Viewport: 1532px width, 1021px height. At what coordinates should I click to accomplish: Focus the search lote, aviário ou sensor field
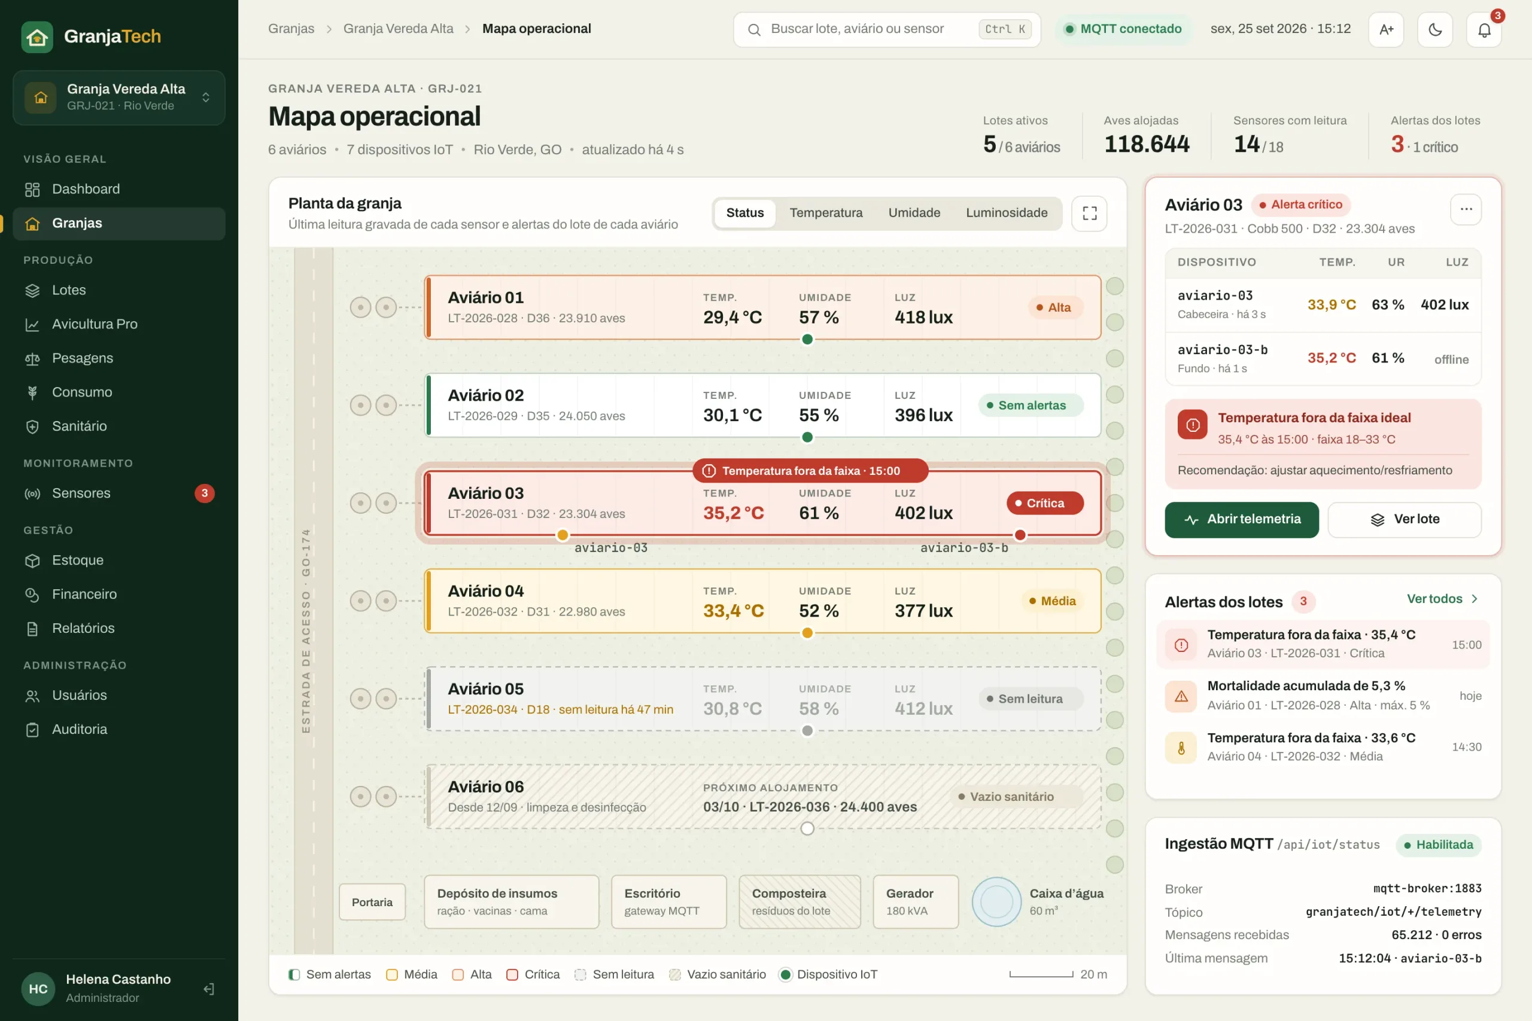point(886,29)
